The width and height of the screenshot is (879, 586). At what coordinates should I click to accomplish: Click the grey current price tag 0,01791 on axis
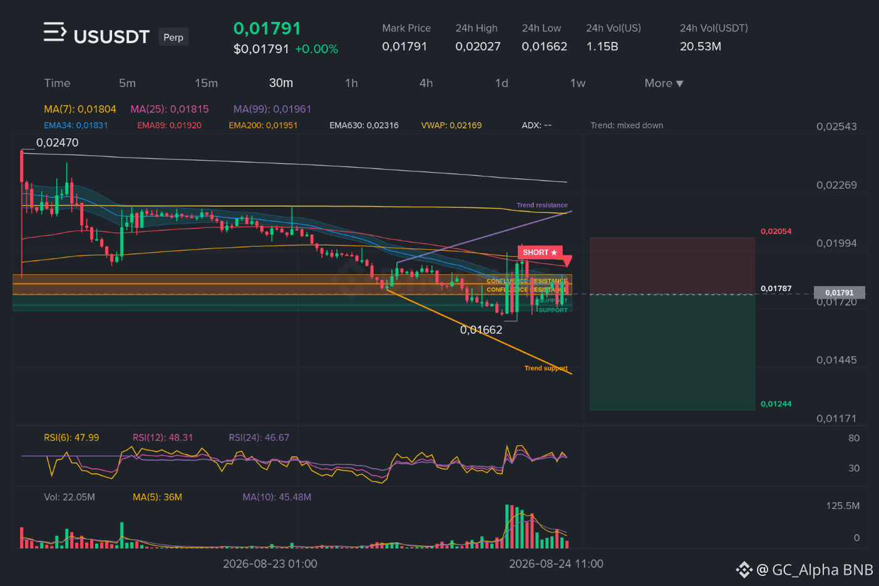pyautogui.click(x=839, y=292)
